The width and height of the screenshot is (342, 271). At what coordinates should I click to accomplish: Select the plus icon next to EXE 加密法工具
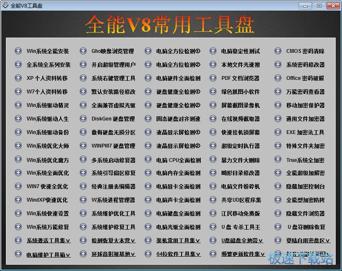pos(278,132)
